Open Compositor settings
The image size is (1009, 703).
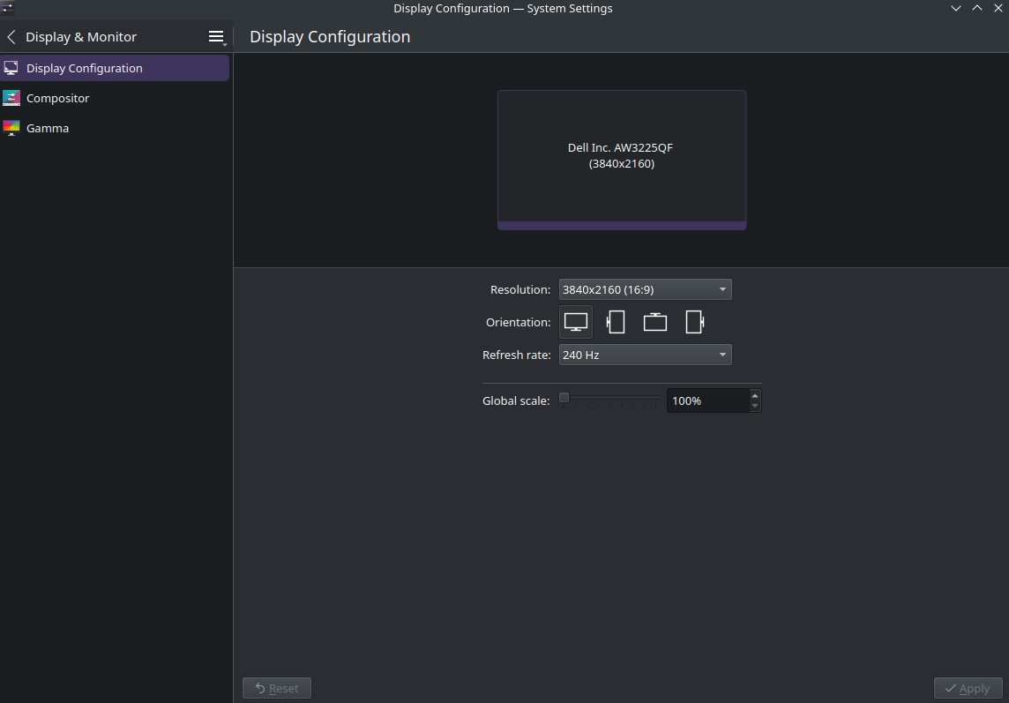click(115, 98)
